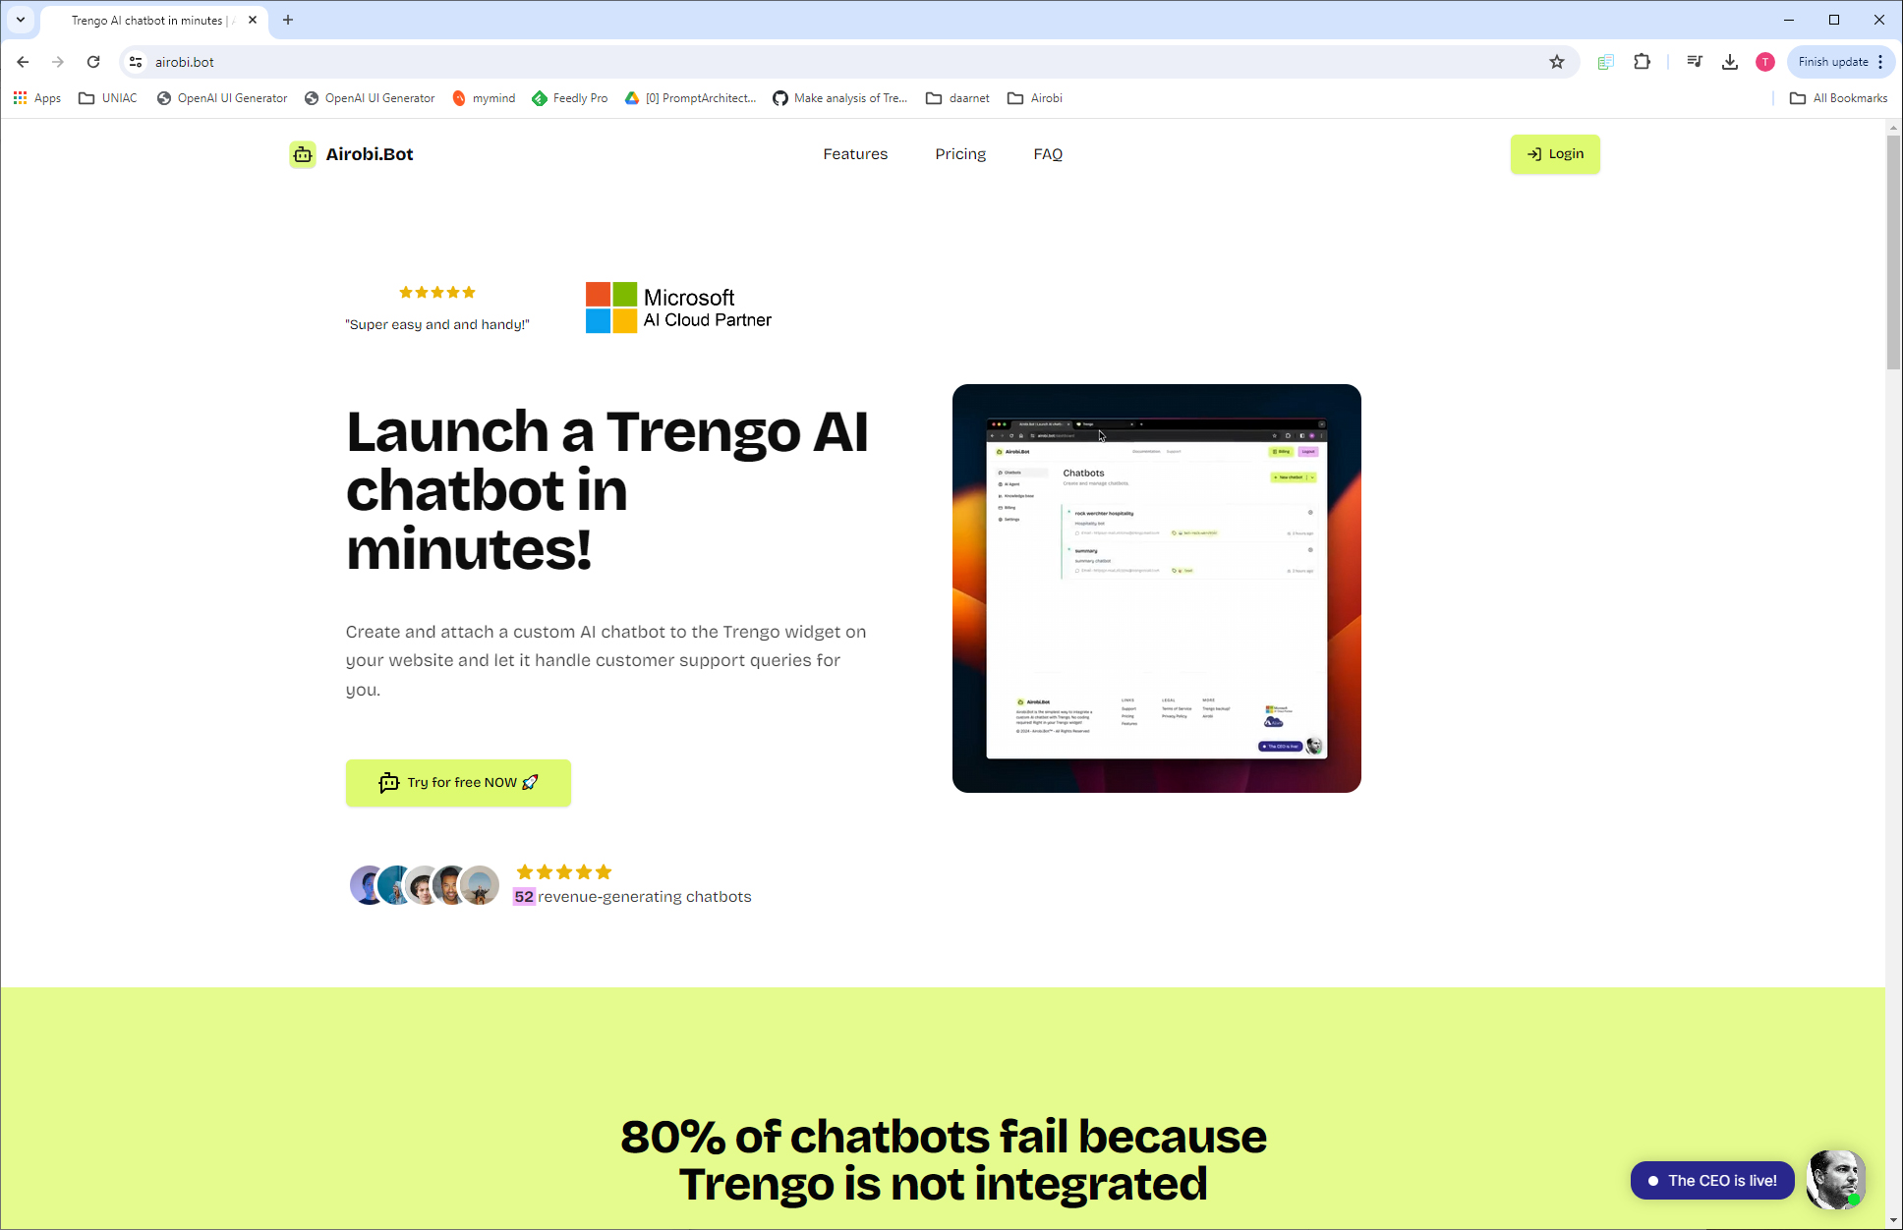Click the Microsoft AI Cloud Partner logo

[678, 307]
